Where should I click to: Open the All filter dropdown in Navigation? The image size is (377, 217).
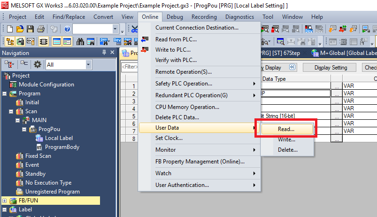pyautogui.click(x=88, y=64)
